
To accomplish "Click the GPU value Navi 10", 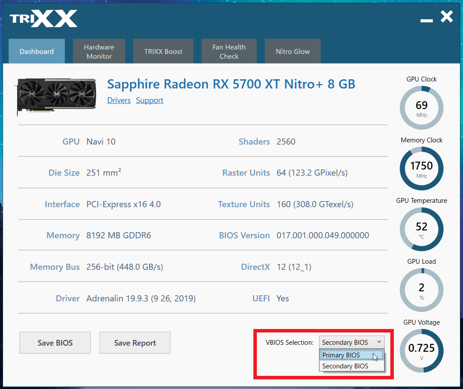I will pyautogui.click(x=101, y=141).
